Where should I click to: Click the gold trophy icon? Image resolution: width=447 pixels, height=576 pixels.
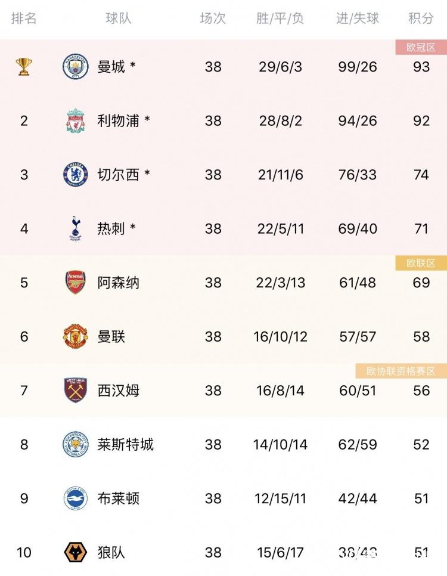(24, 67)
